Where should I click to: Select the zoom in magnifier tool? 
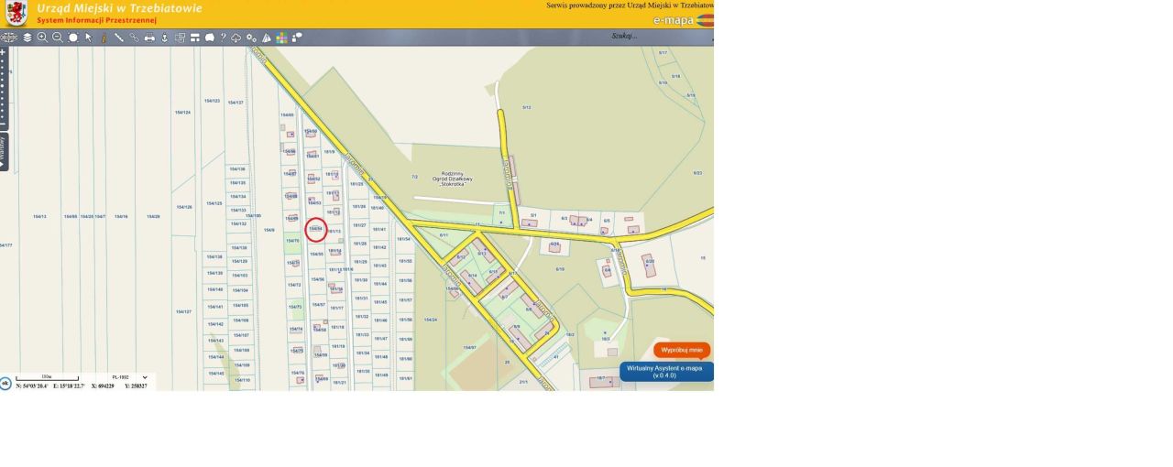click(x=42, y=38)
